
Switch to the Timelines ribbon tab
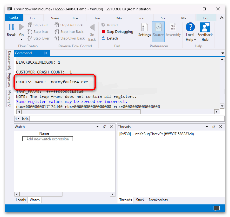pyautogui.click(x=98, y=18)
